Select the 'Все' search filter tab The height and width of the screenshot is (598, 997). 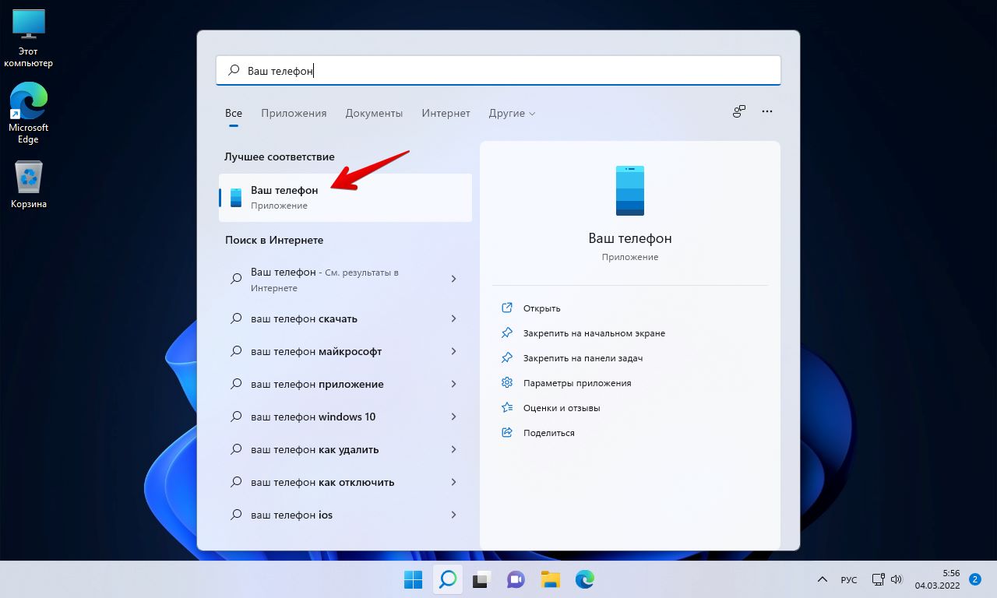pyautogui.click(x=234, y=113)
